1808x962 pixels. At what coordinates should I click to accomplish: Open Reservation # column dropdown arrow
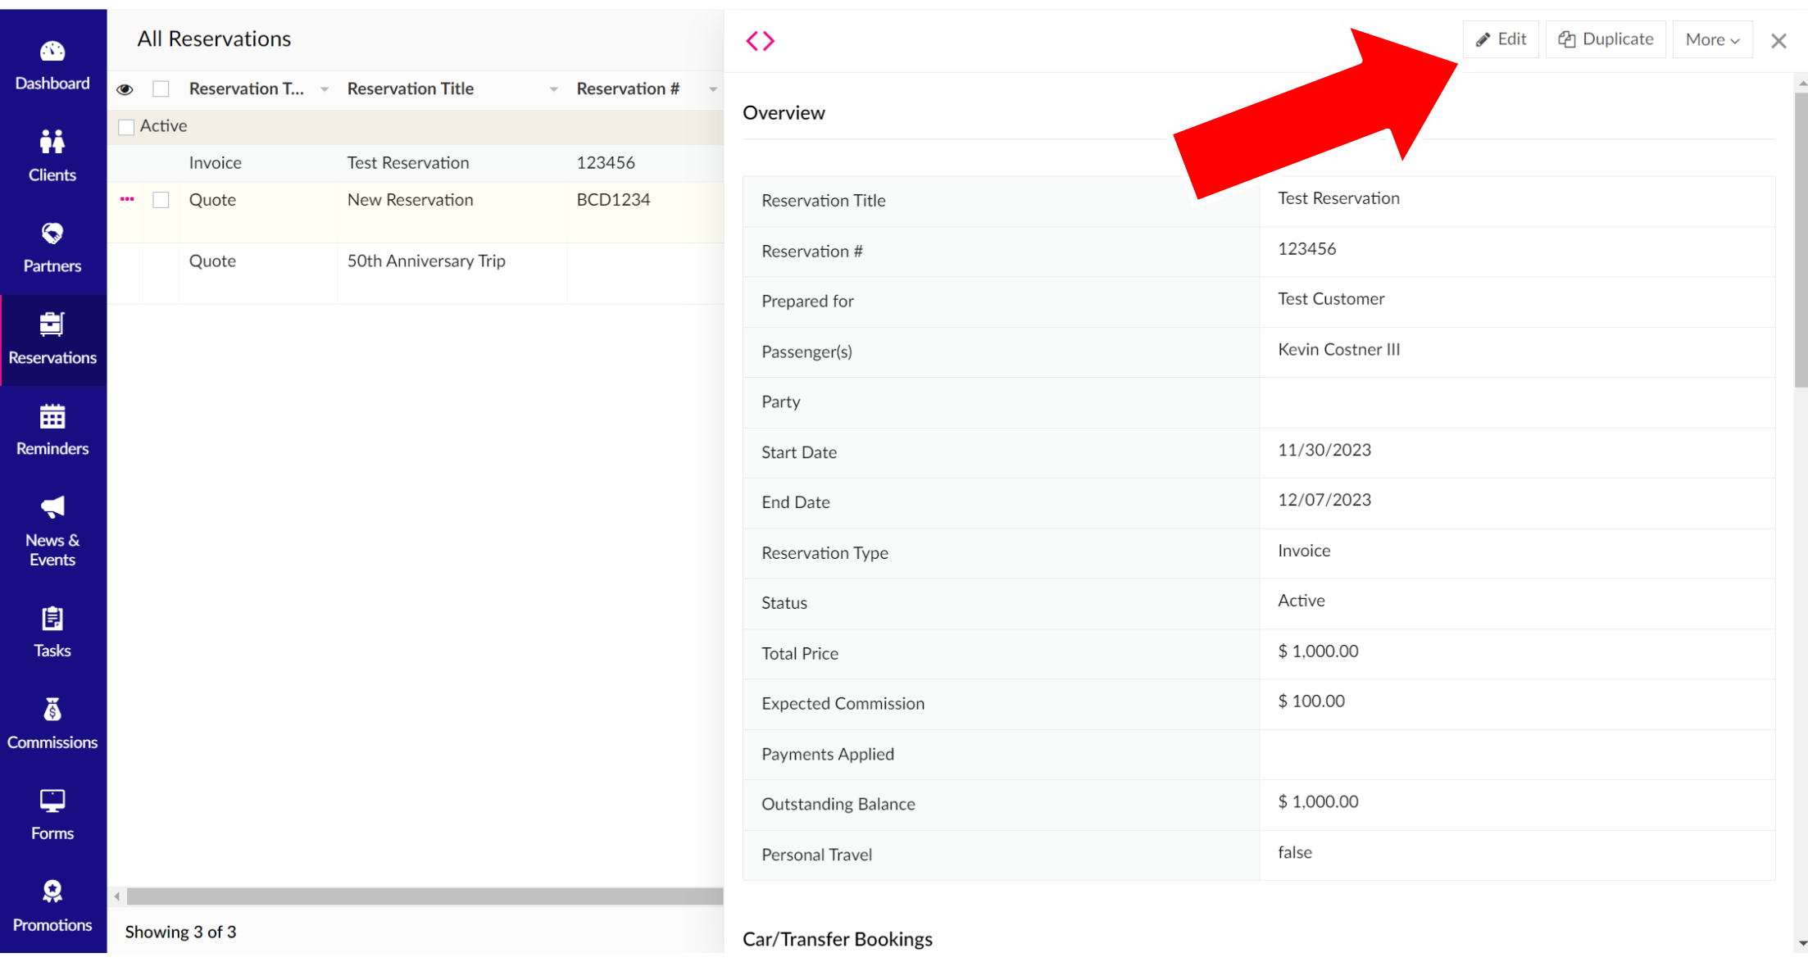click(x=712, y=89)
